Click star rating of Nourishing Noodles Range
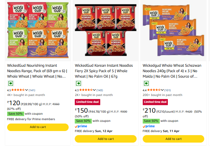210x146 pixels. pos(19,90)
